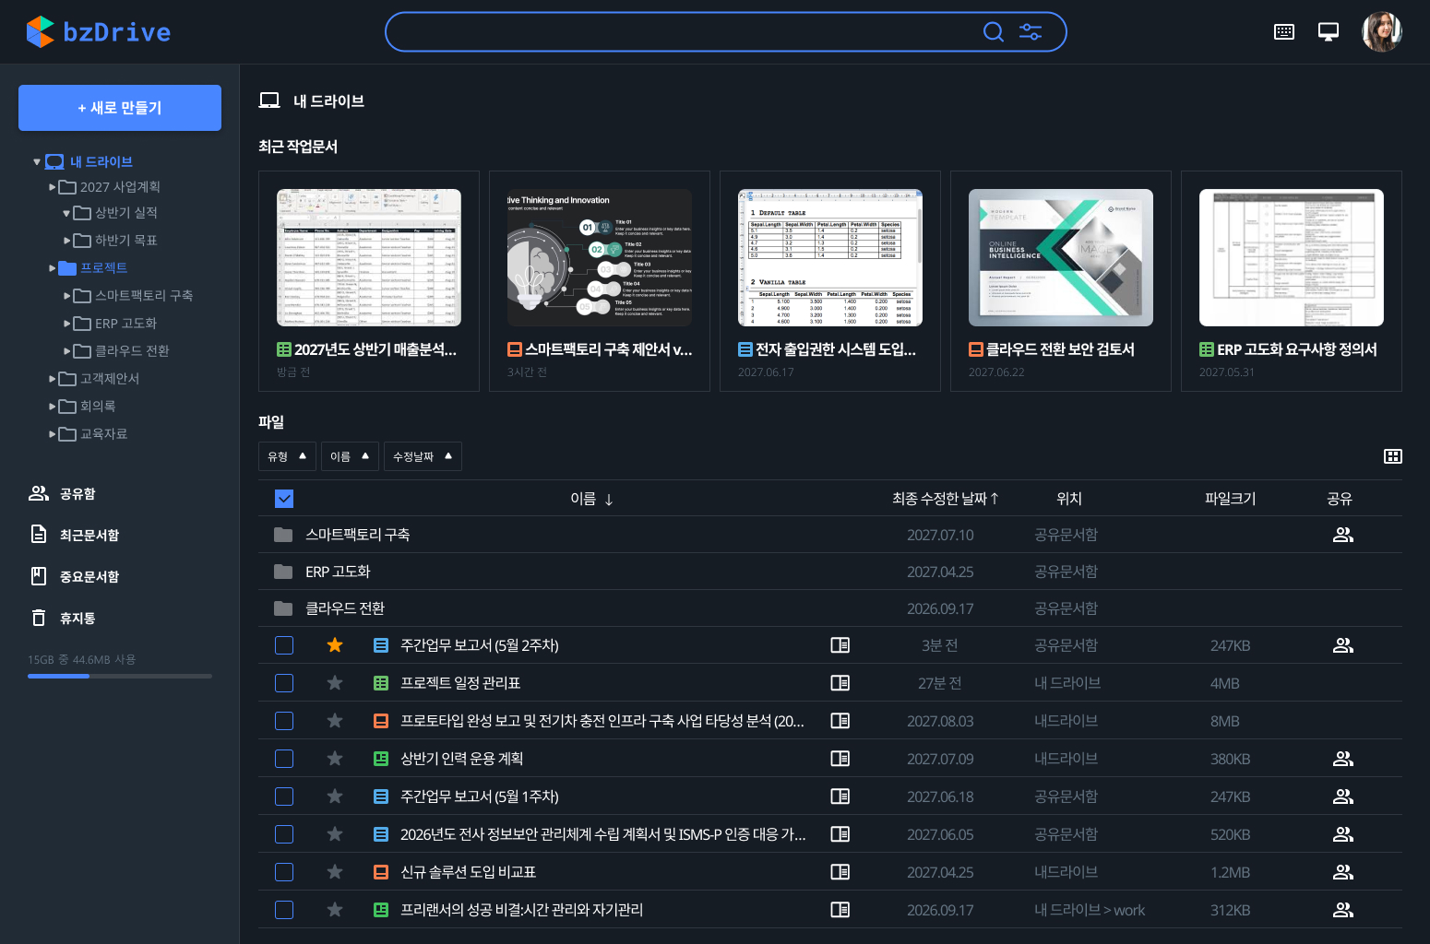Check the box for 2026년도 전사 정보보안 file
This screenshot has width=1430, height=944.
coord(284,834)
